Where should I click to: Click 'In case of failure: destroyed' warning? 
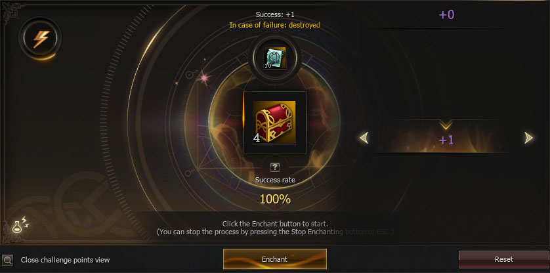click(x=274, y=25)
